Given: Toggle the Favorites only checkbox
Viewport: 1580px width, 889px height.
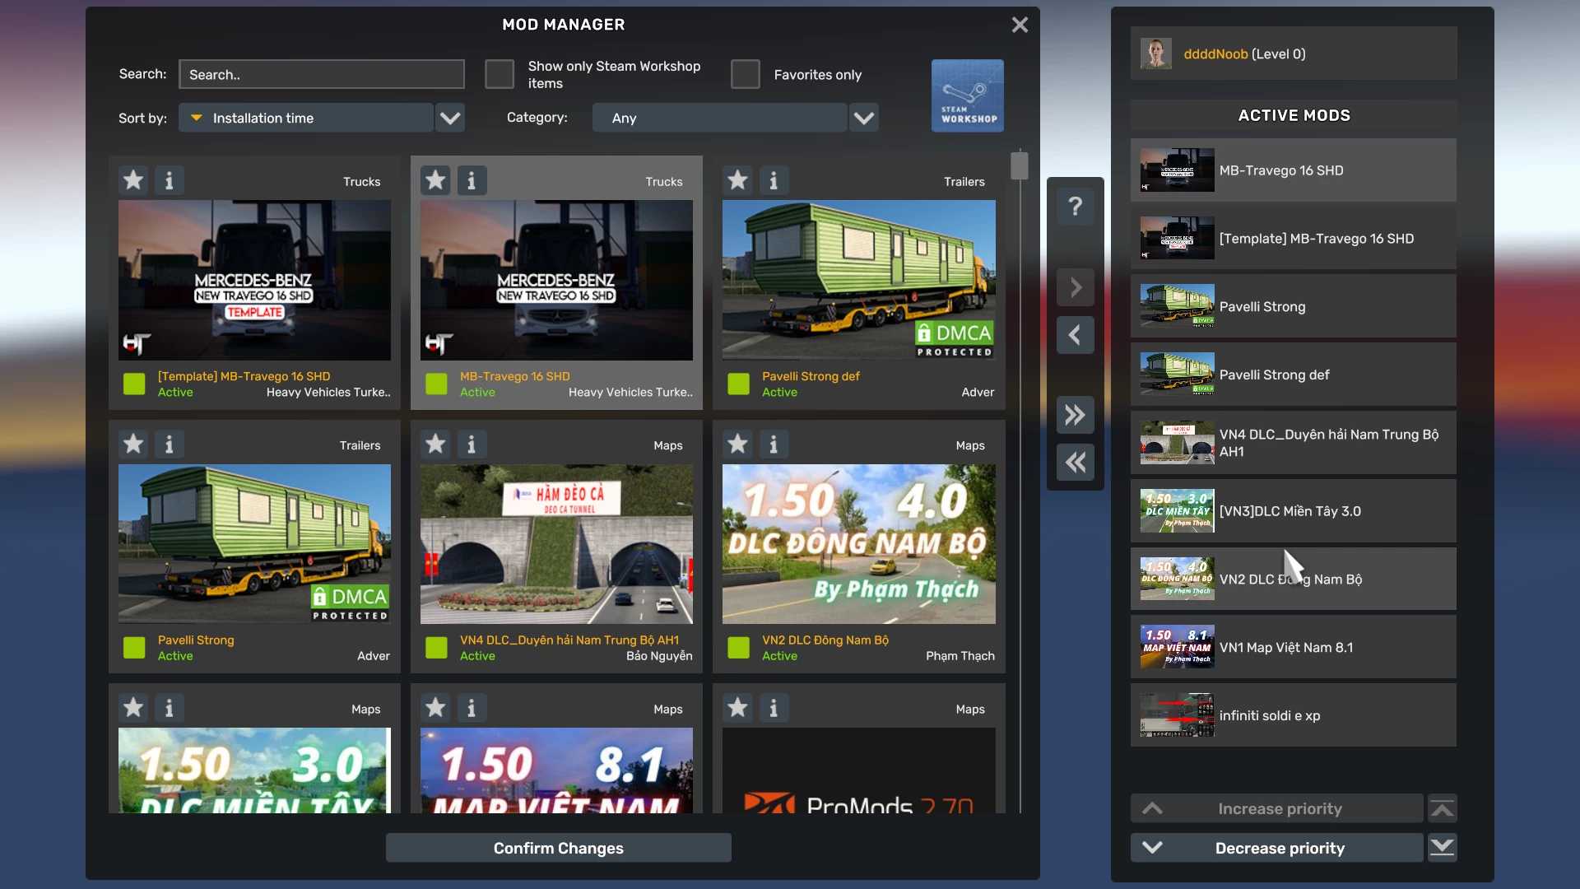Looking at the screenshot, I should 746,74.
